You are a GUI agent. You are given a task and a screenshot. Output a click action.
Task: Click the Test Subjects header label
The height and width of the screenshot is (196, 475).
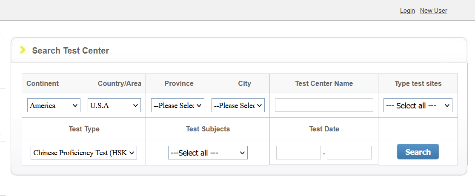tap(208, 129)
